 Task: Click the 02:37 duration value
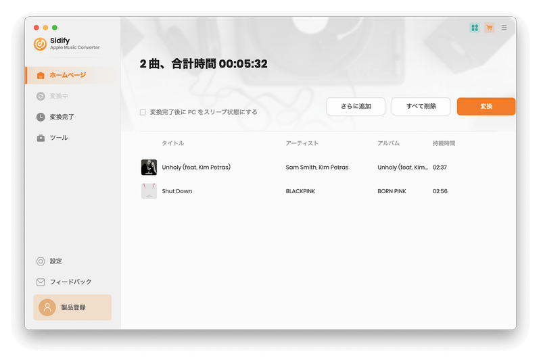pos(440,167)
